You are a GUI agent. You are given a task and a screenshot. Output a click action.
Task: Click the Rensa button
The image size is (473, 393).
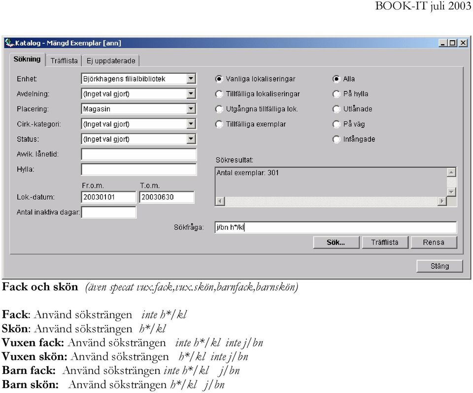434,242
